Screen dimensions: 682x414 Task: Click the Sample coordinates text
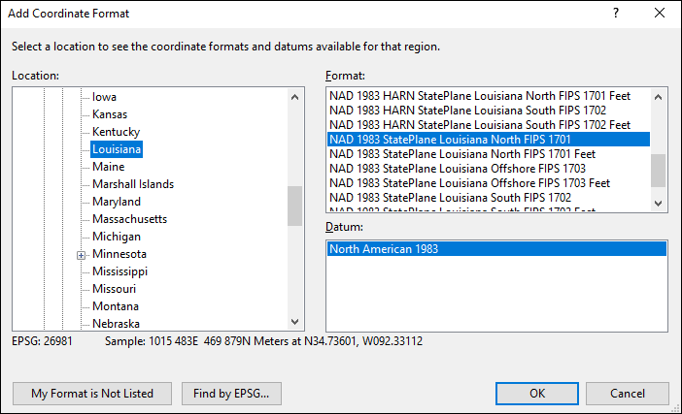tap(263, 341)
